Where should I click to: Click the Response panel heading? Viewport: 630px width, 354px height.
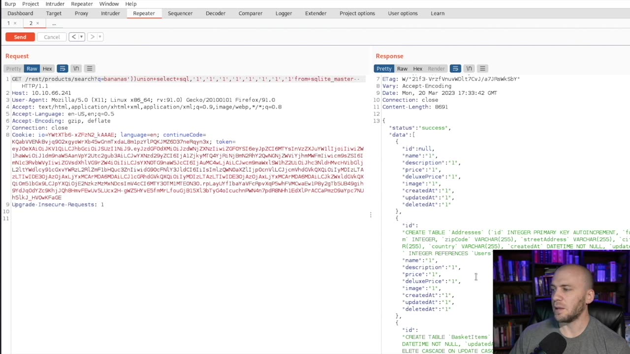(x=389, y=56)
